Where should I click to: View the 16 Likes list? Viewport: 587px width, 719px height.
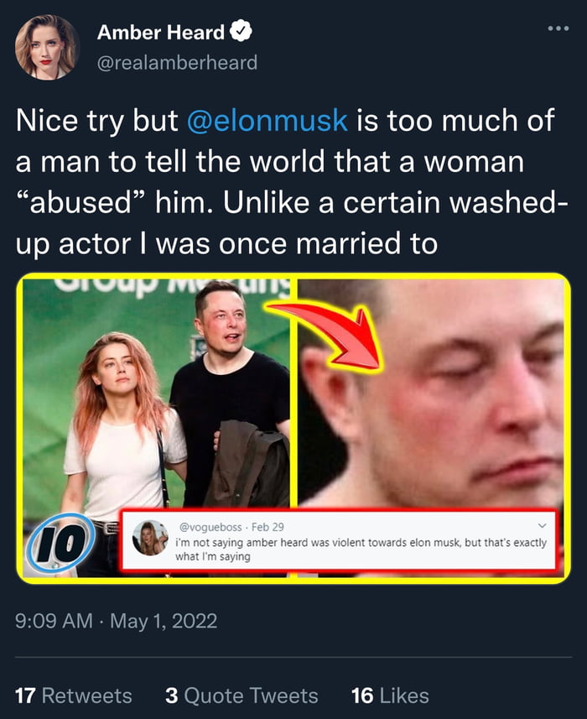coord(390,696)
